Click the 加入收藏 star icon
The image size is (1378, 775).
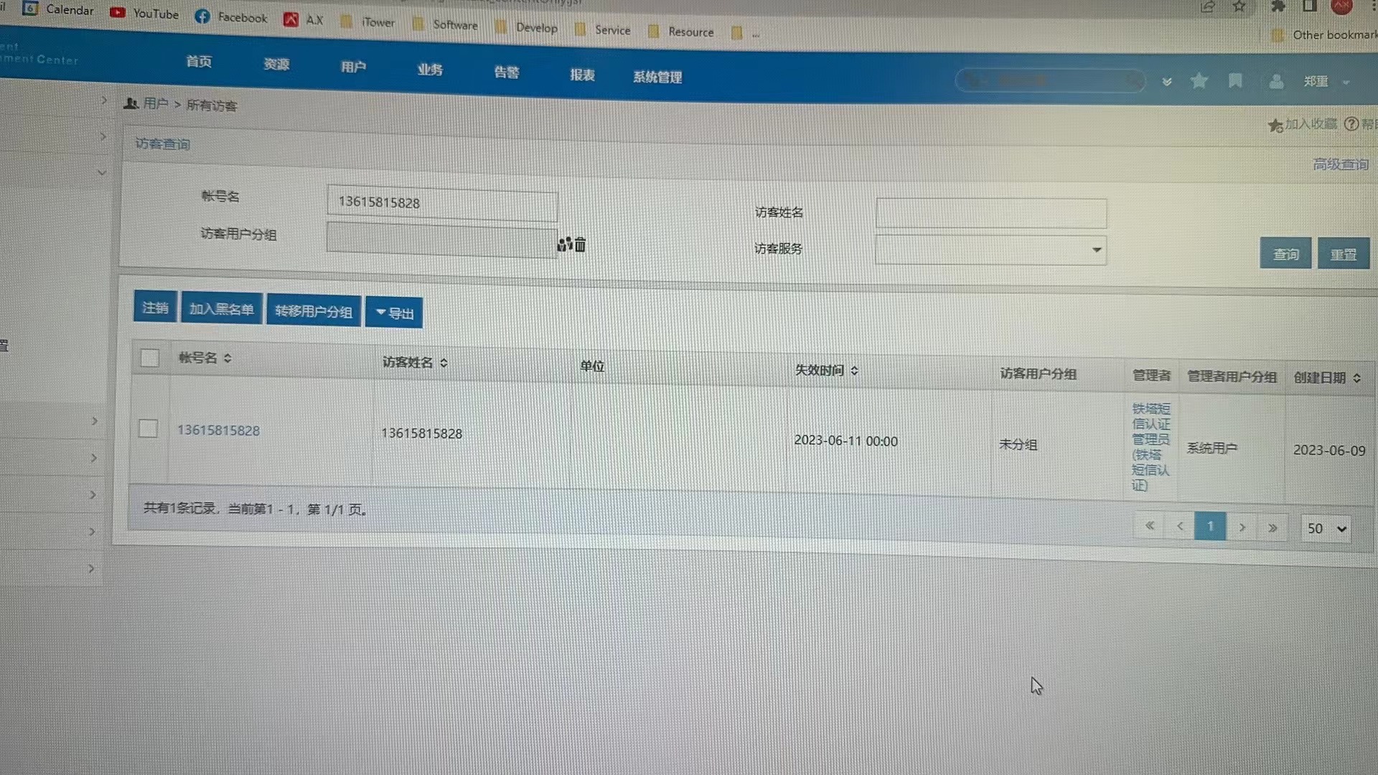1275,126
